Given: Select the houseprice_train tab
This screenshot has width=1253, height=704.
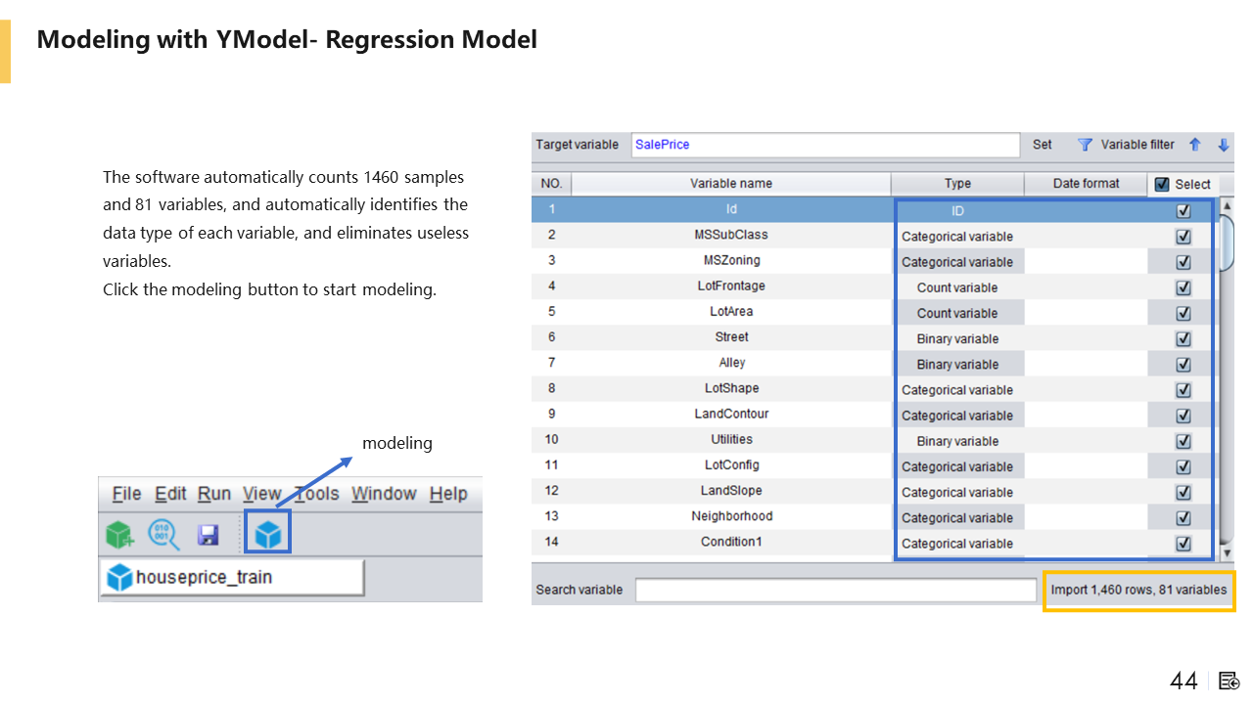Looking at the screenshot, I should tap(232, 578).
